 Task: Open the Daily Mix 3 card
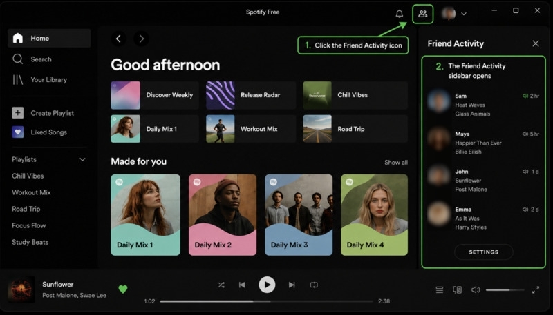coord(299,215)
